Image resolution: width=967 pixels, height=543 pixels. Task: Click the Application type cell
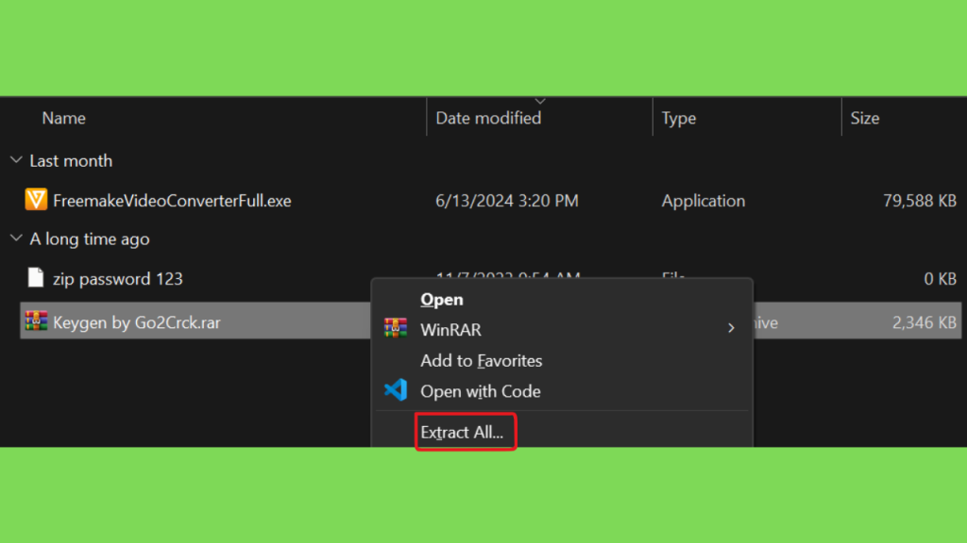[703, 201]
